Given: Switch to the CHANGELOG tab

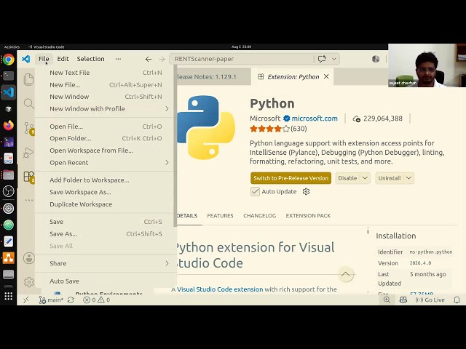Looking at the screenshot, I should (x=259, y=216).
